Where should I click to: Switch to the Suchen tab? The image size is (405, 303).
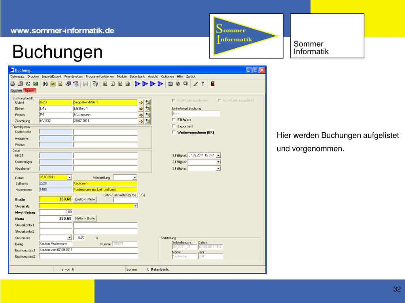click(x=17, y=91)
